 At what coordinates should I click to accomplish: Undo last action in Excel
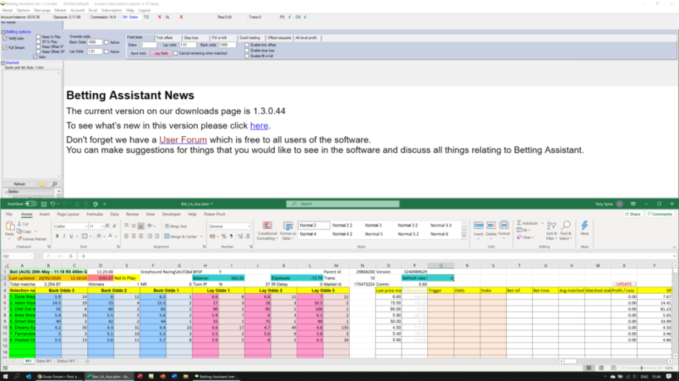pos(52,204)
